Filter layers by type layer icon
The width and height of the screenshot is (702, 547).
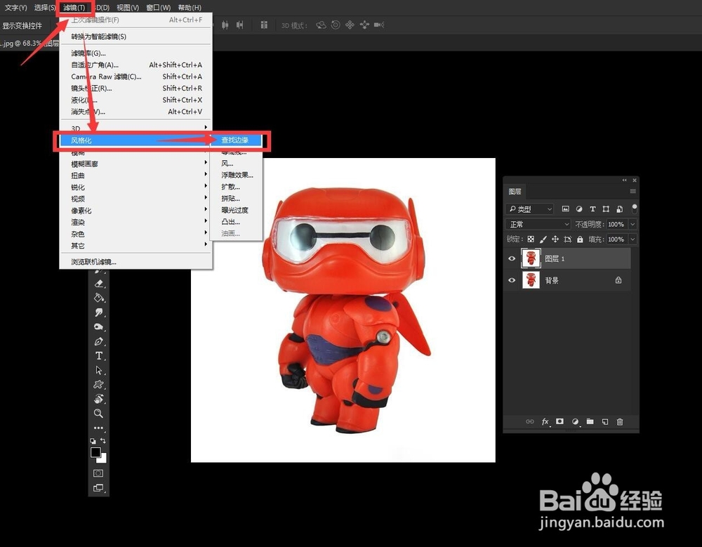coord(592,209)
